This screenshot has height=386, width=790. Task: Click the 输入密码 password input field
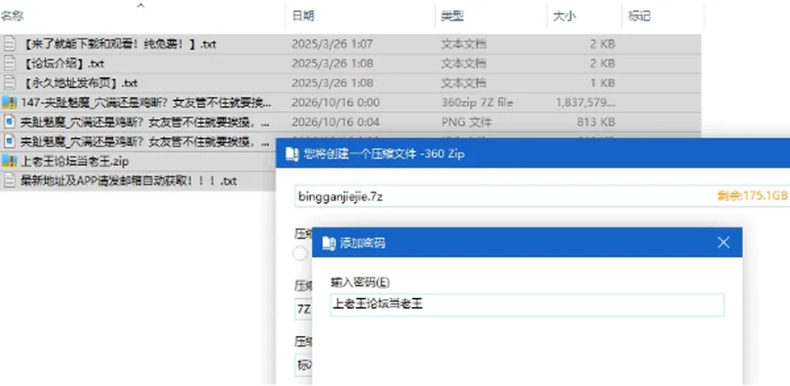click(527, 305)
